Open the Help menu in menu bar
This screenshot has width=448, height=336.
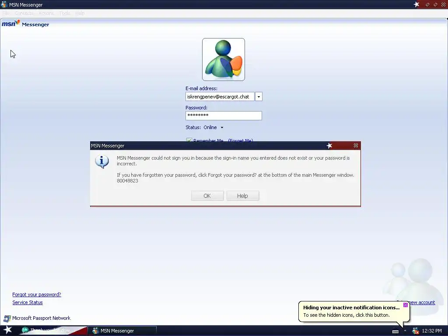coord(80,13)
